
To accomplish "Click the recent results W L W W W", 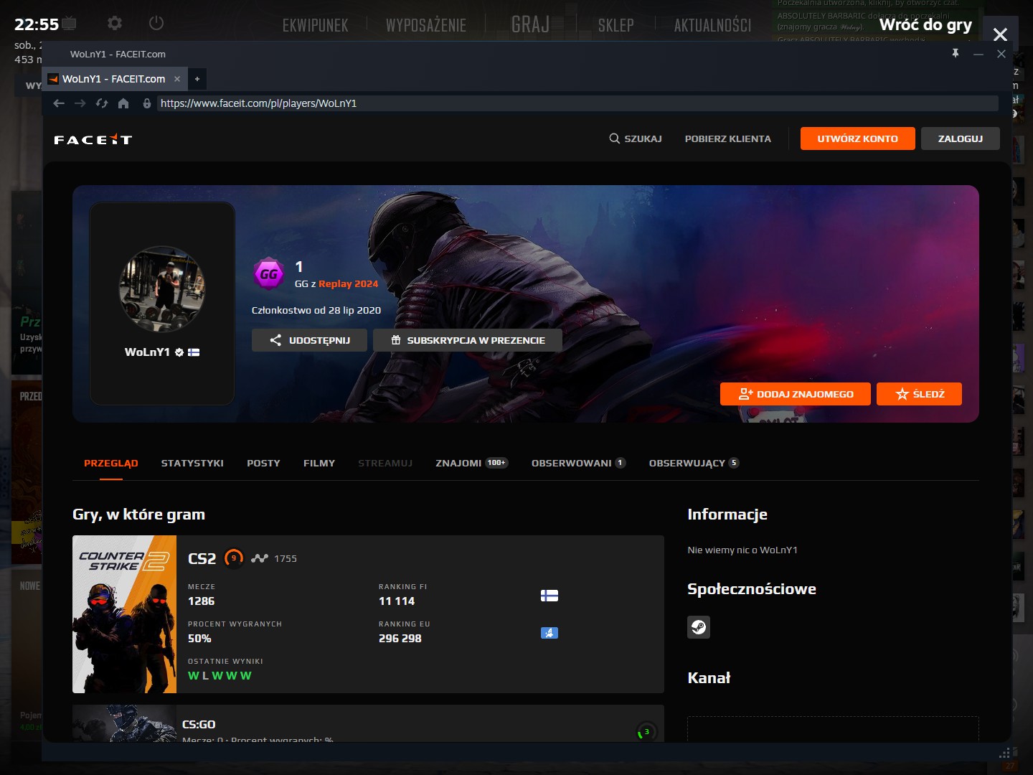I will click(x=220, y=676).
